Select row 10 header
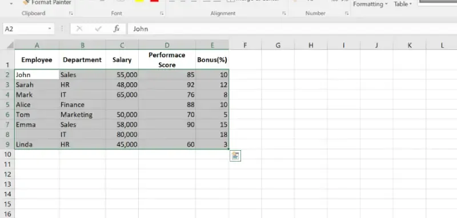Image resolution: width=457 pixels, height=218 pixels. [7, 154]
